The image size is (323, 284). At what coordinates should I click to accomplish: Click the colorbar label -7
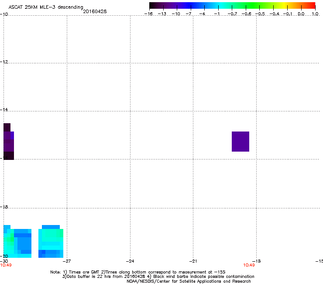[189, 14]
